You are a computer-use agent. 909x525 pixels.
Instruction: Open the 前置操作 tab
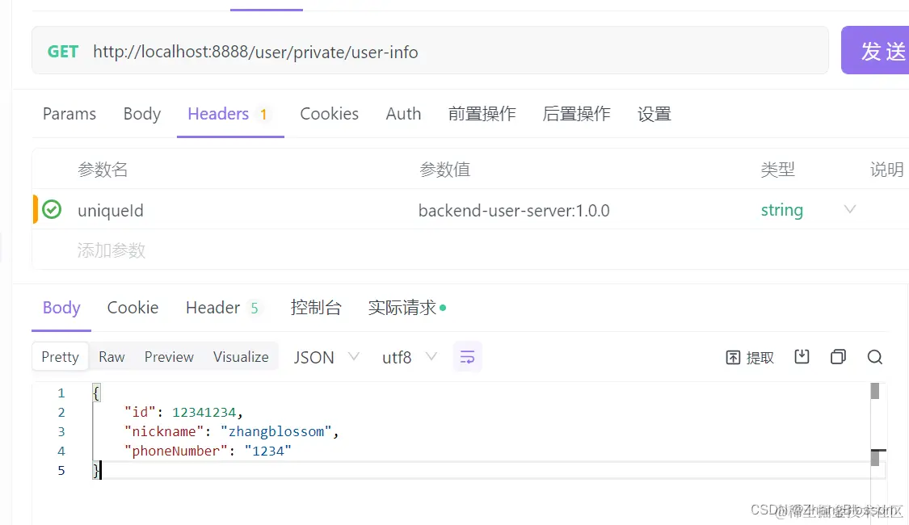point(482,114)
